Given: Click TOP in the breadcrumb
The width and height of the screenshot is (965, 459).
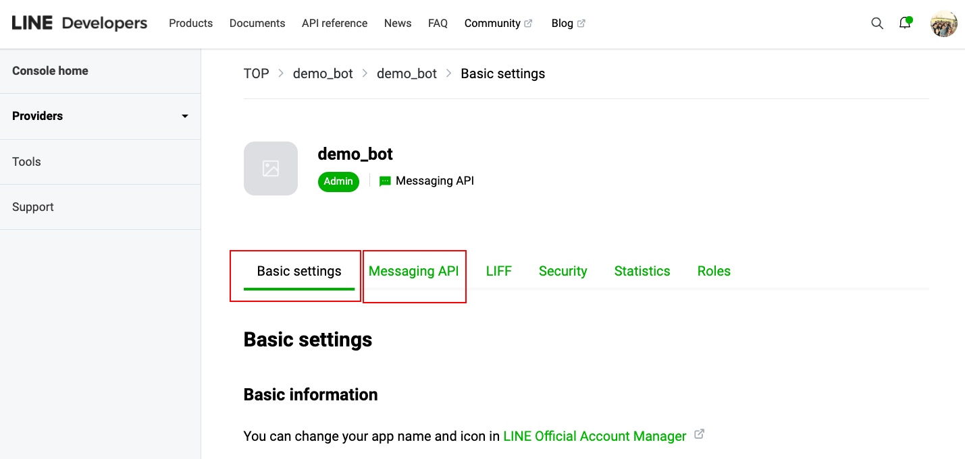Looking at the screenshot, I should [256, 74].
